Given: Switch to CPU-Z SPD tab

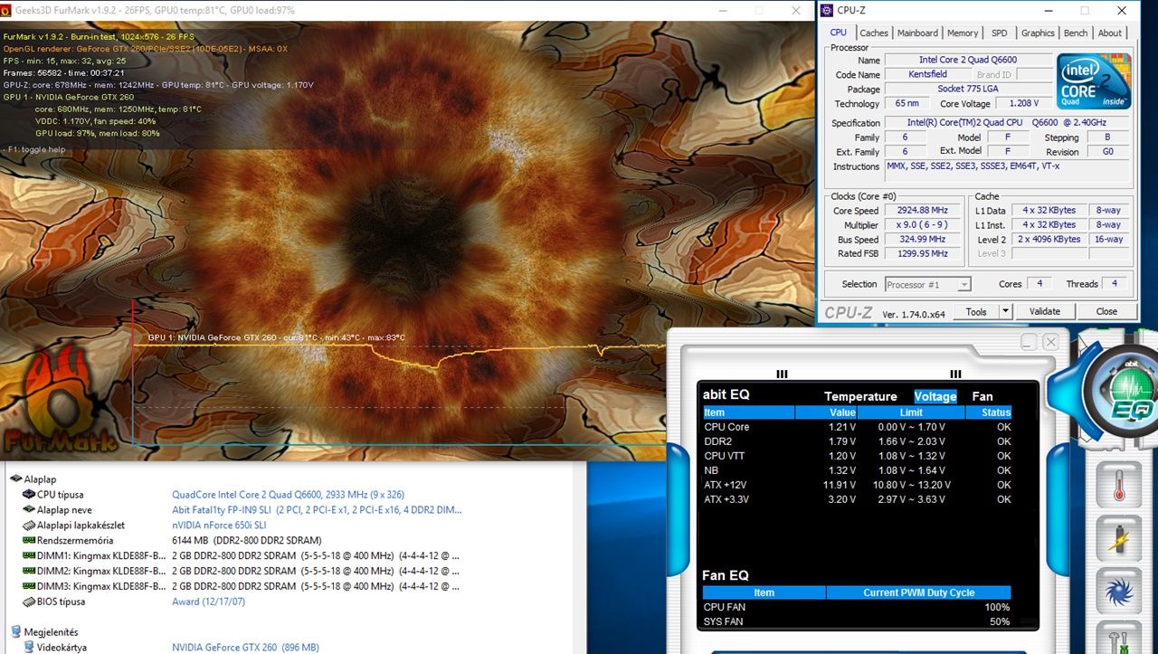Looking at the screenshot, I should (x=999, y=33).
